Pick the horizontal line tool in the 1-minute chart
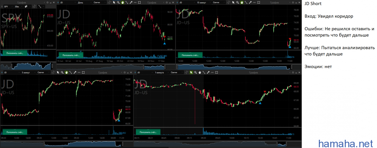This screenshot has width=377, height=148. (212, 72)
